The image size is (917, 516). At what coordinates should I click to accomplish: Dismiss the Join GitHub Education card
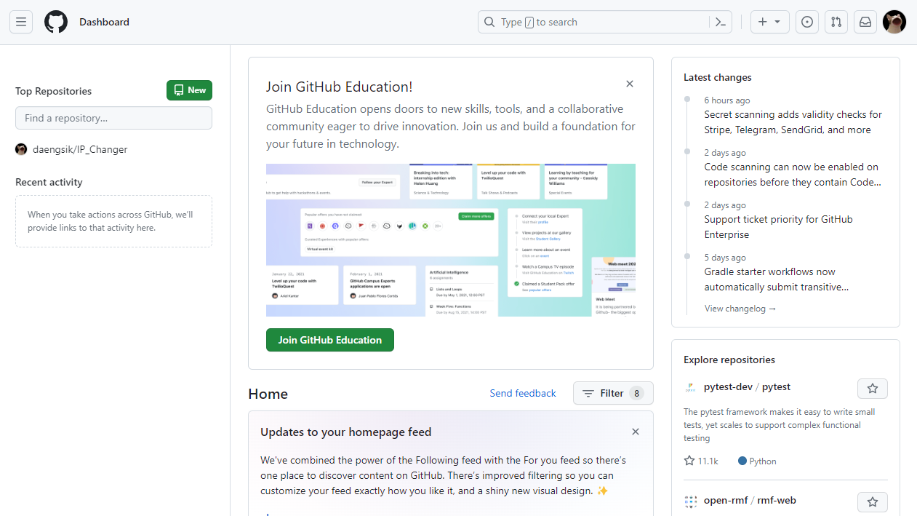click(x=630, y=84)
